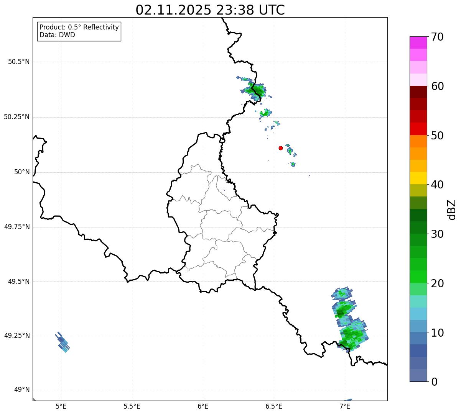Click the 50.5°N latitude label

(x=19, y=62)
